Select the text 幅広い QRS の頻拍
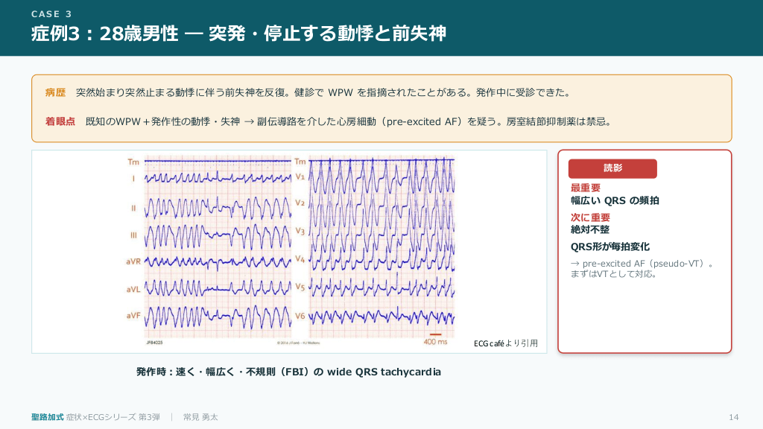This screenshot has height=429, width=763. pos(615,200)
